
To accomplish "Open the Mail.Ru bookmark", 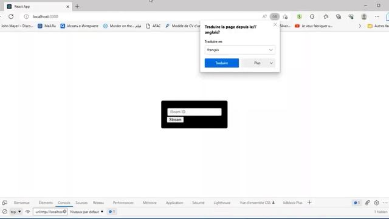I will point(47,26).
